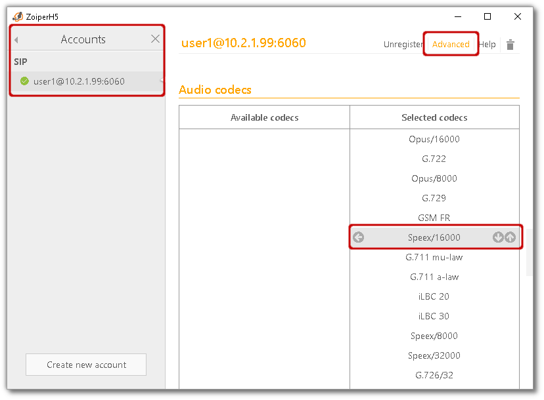Click the Speex/32000 codec entry
Viewport: 544px width, 400px height.
(x=434, y=355)
